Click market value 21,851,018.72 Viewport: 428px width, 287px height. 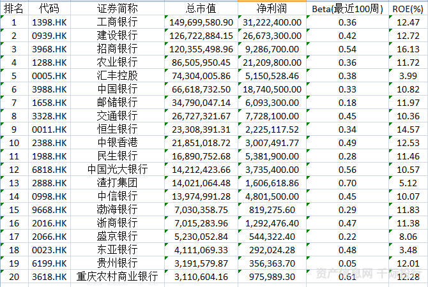coord(201,143)
